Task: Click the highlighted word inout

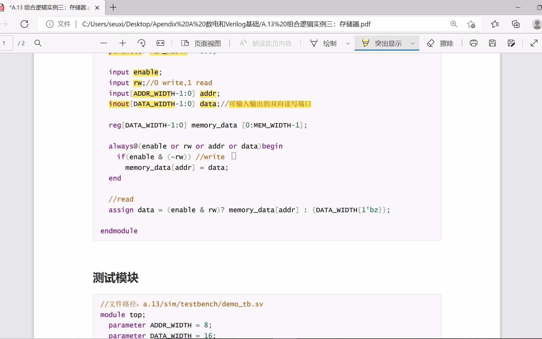Action: (x=119, y=104)
